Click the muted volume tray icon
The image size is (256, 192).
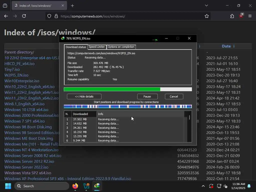click(226, 186)
